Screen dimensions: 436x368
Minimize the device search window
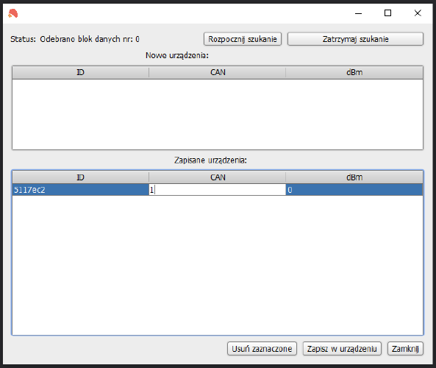click(x=358, y=13)
